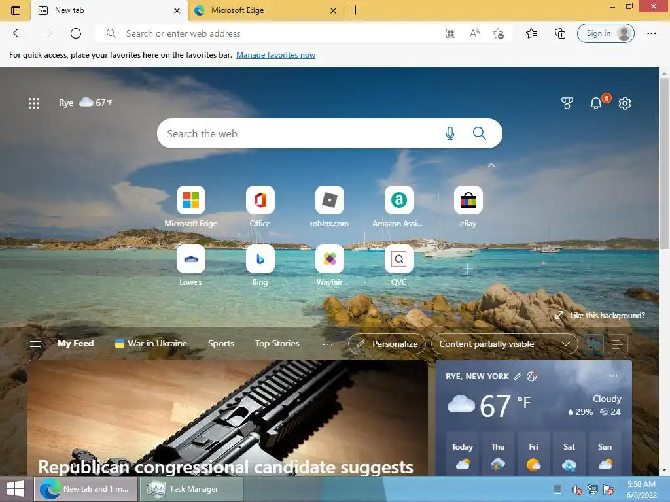Open the Wayfair quick link tile
The image size is (670, 502).
330,265
